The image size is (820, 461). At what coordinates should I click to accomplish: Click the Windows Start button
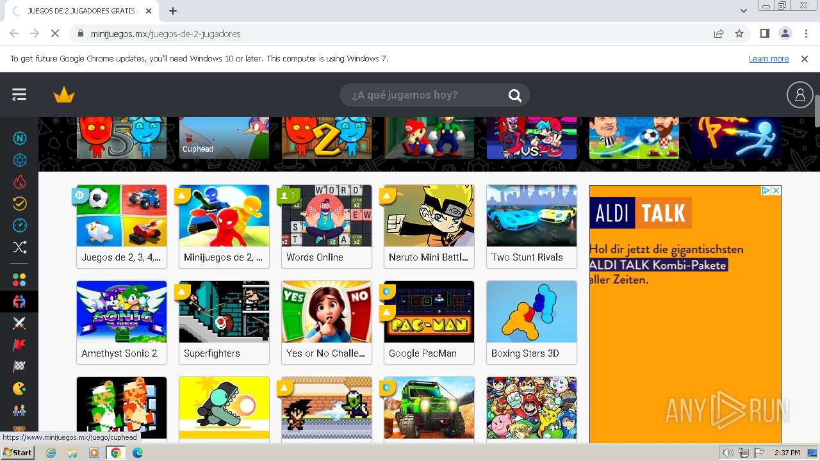(x=17, y=453)
